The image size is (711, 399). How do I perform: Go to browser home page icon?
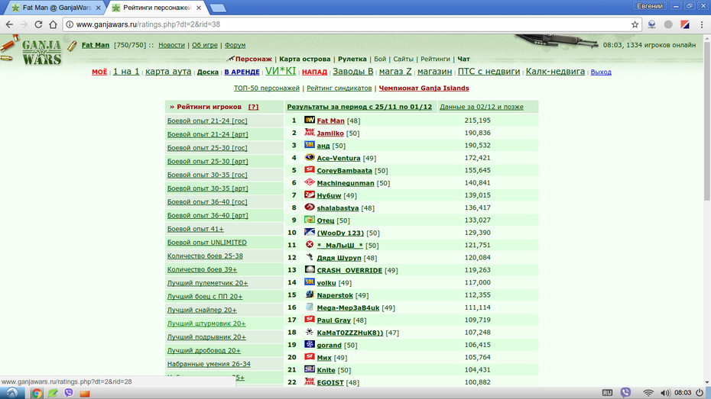[x=53, y=24]
